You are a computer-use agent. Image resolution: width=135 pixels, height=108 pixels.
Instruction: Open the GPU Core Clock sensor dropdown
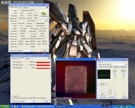coord(27,62)
